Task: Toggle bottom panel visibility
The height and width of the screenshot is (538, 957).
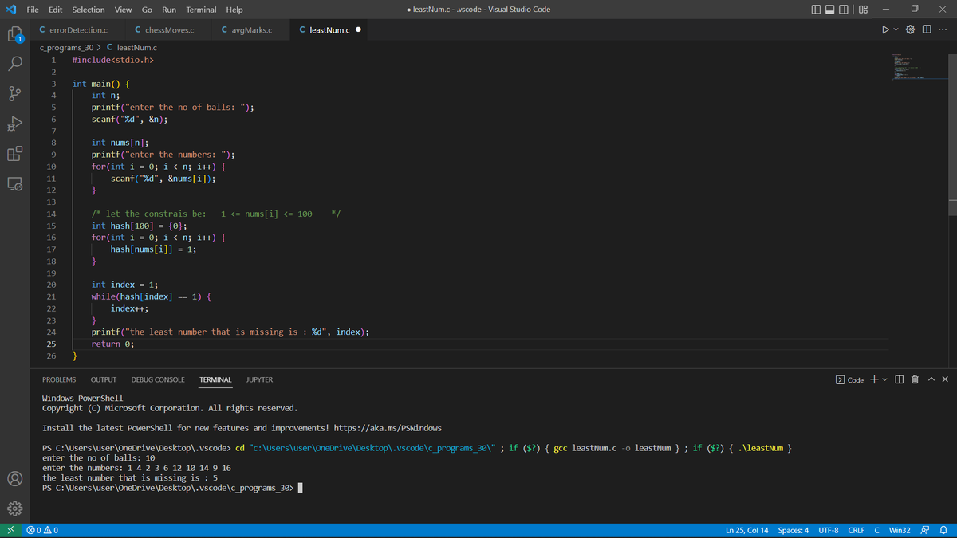Action: [829, 10]
